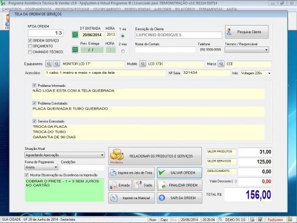Click the Pesquisar Cliente button
The image size is (297, 223).
point(247,32)
